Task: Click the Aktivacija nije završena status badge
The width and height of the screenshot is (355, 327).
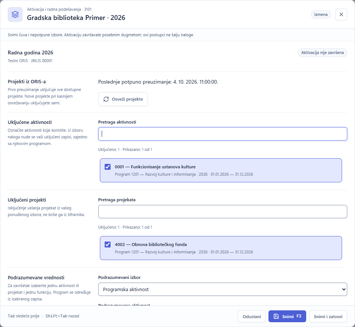Action: tap(322, 53)
